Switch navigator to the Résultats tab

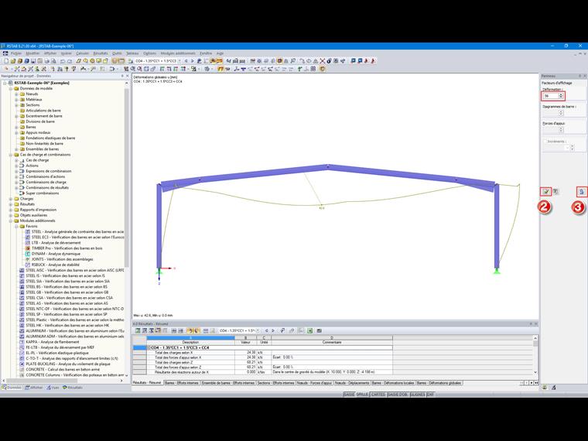click(x=73, y=388)
